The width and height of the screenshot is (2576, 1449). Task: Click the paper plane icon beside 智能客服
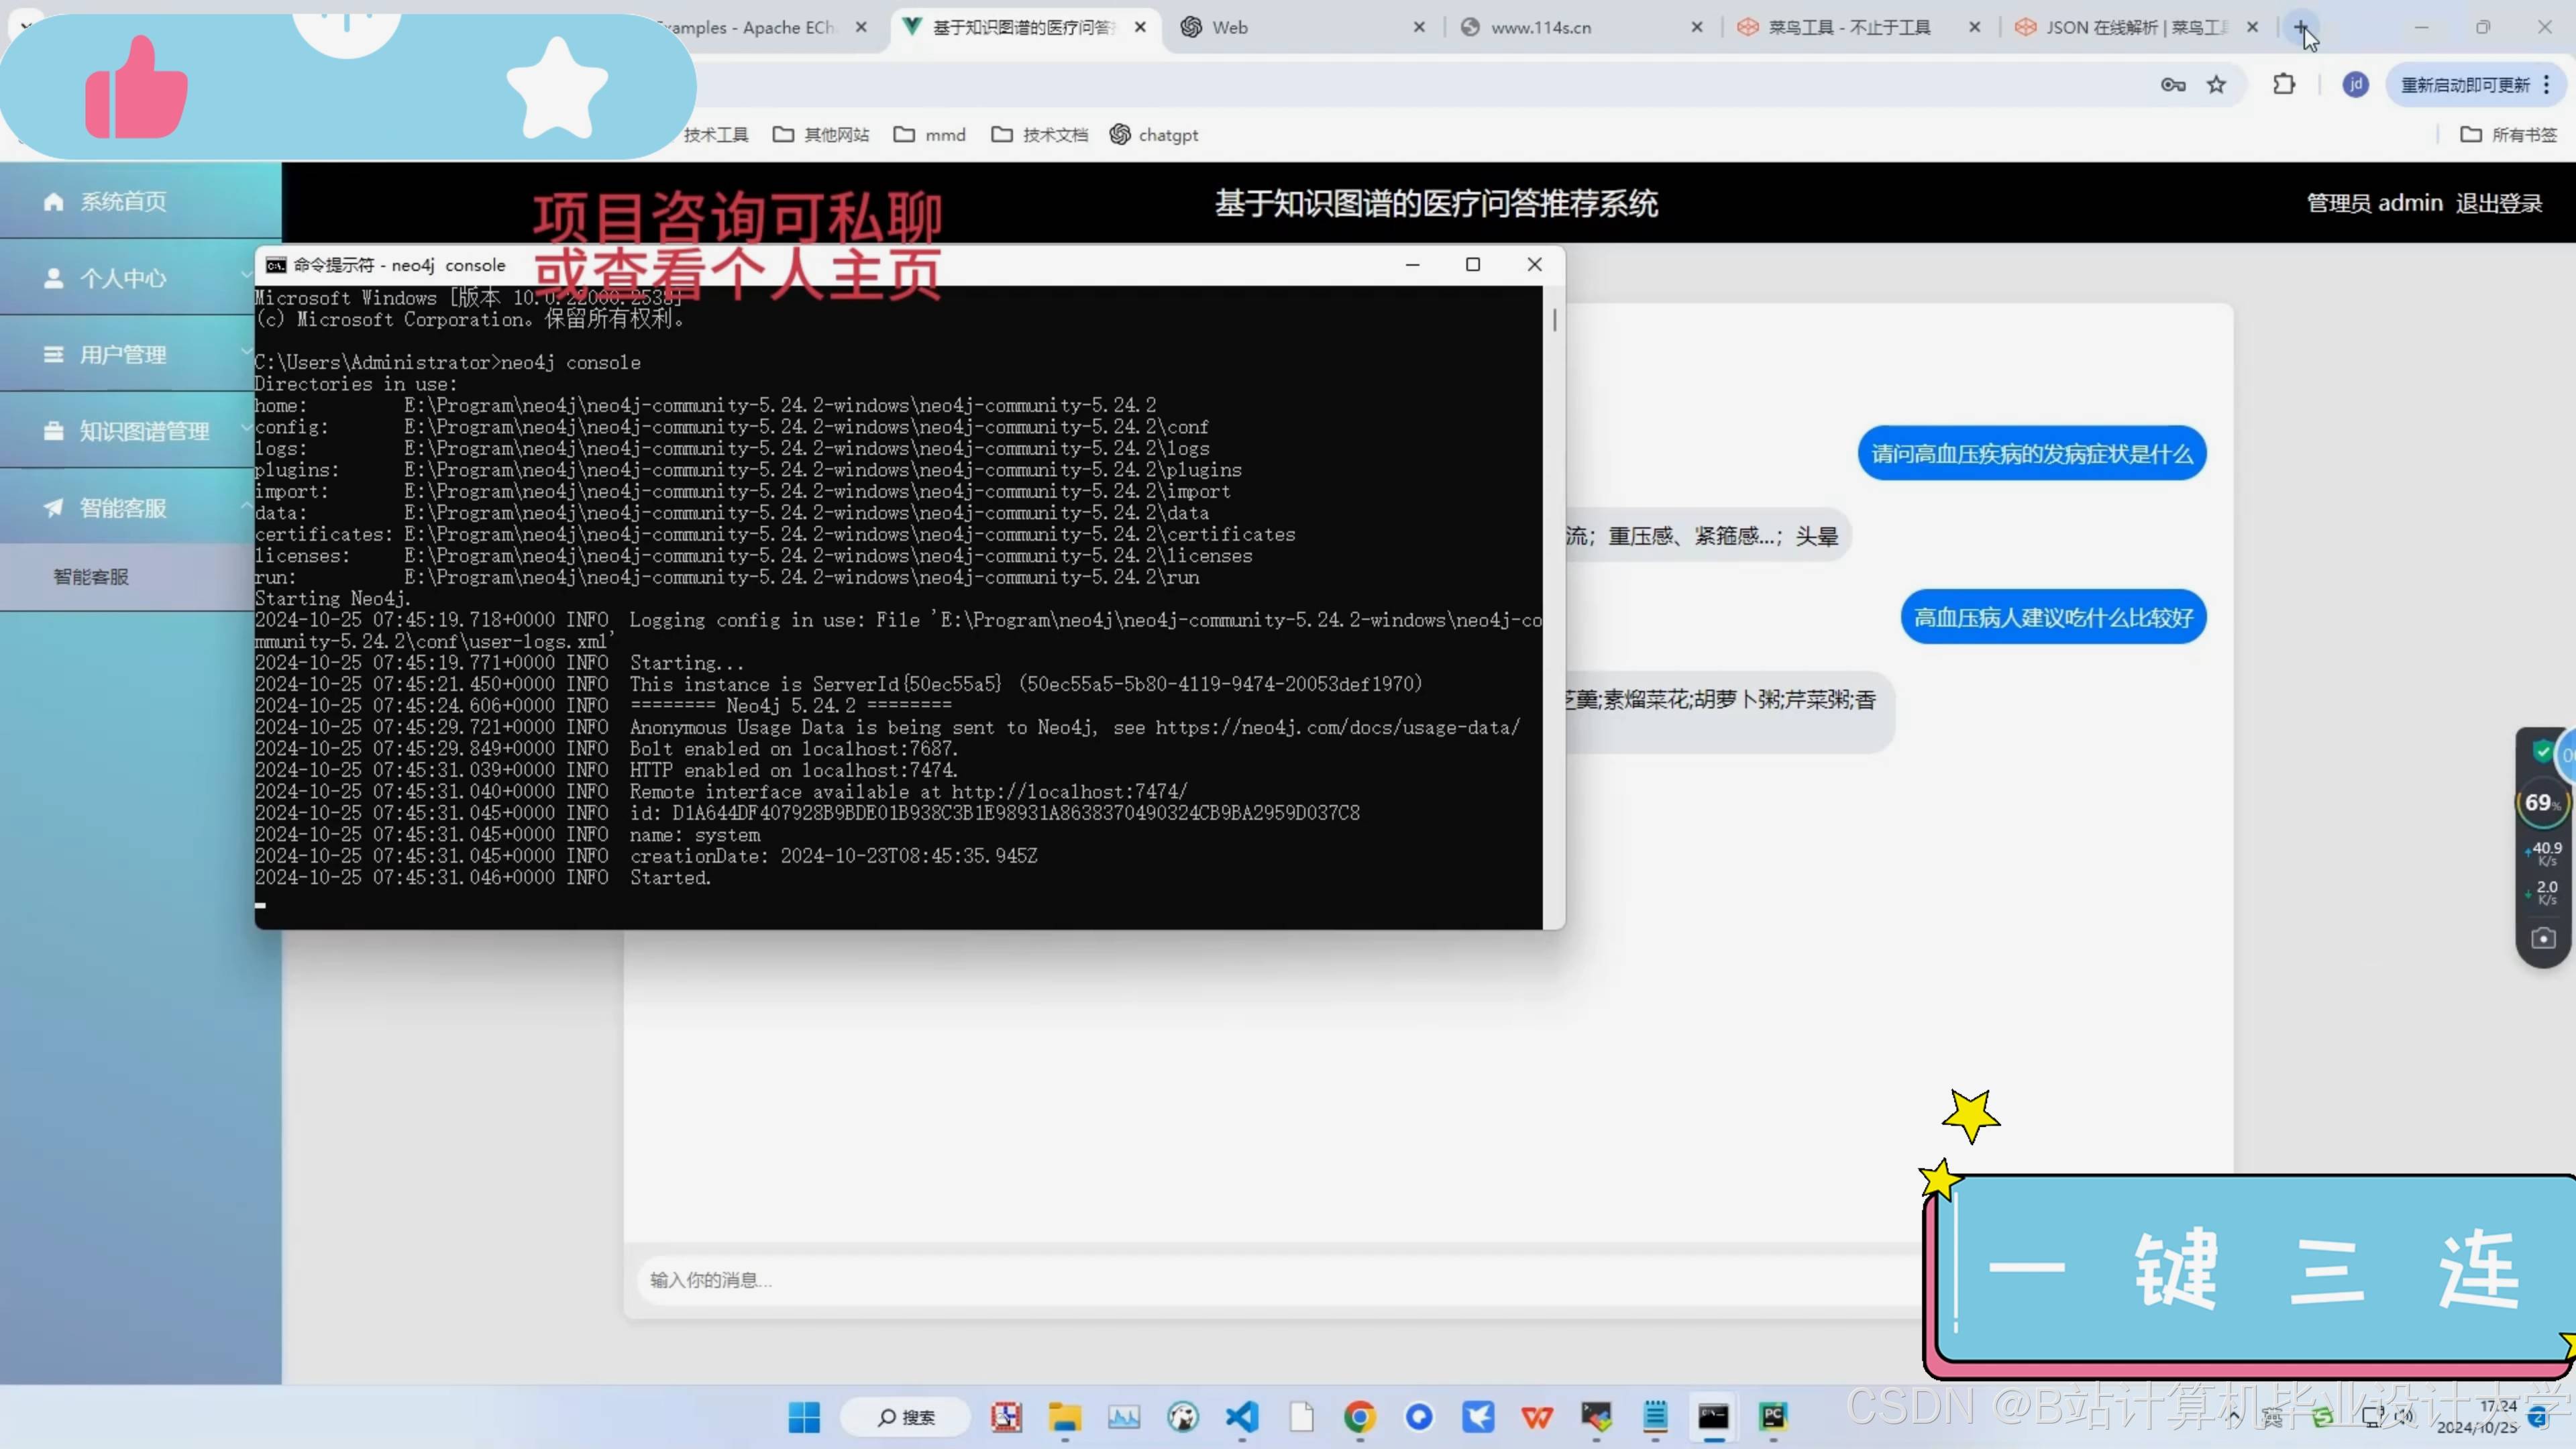(54, 508)
